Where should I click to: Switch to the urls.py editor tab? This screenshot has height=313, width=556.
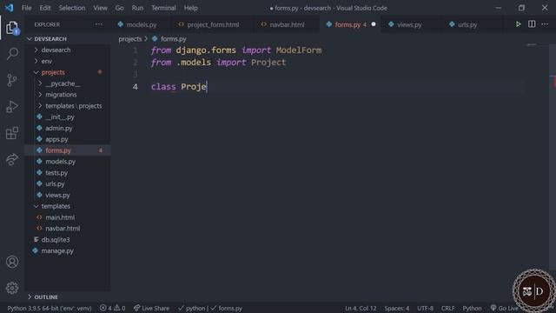click(x=467, y=24)
